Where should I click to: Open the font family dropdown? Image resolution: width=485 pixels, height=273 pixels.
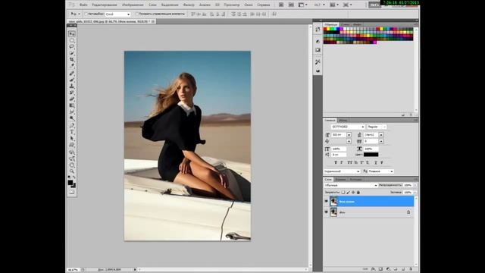(x=348, y=127)
